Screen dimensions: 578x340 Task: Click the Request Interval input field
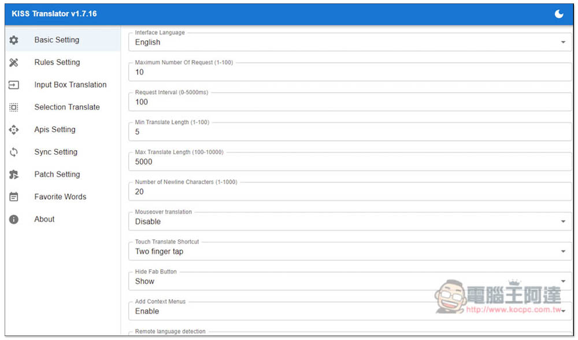[x=350, y=102]
